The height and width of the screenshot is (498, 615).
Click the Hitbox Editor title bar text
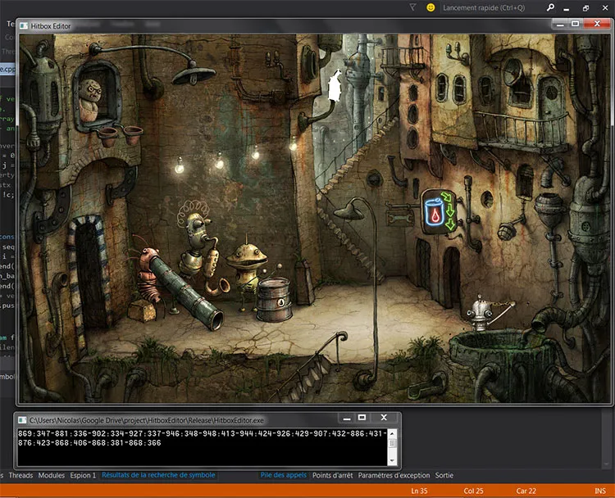coord(51,26)
